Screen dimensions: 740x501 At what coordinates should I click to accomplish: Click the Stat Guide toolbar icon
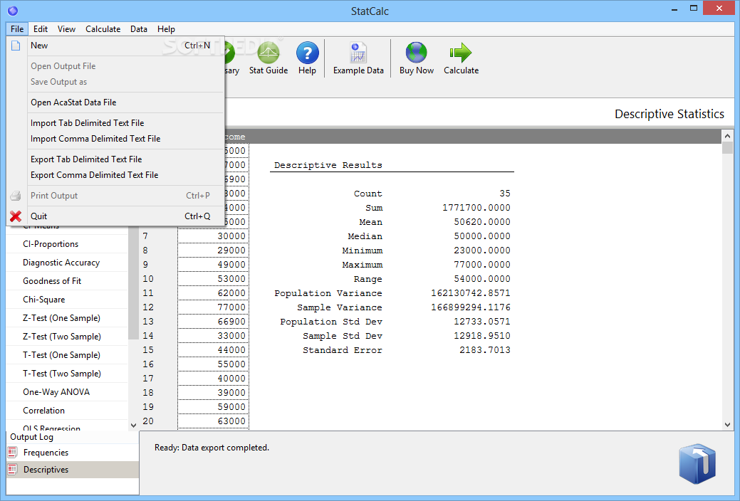[268, 53]
